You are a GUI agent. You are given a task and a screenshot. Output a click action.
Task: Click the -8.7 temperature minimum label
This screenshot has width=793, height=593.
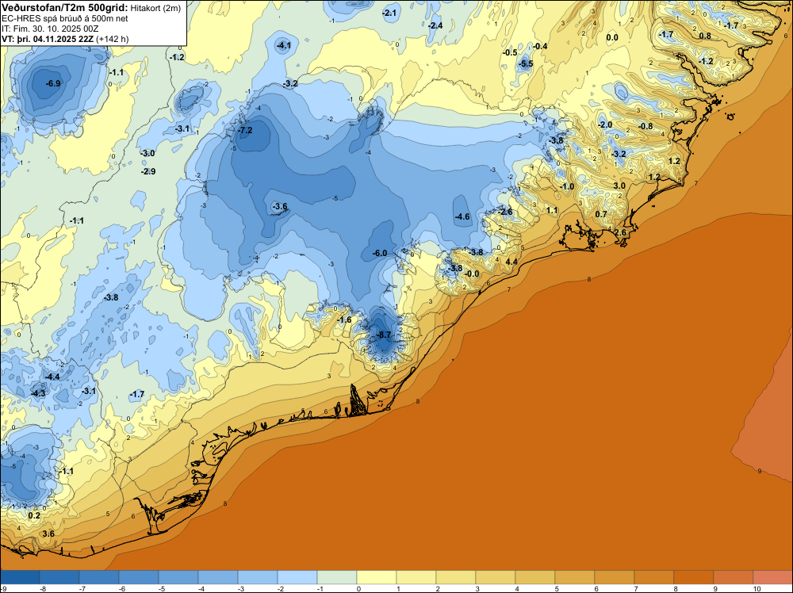coord(384,335)
